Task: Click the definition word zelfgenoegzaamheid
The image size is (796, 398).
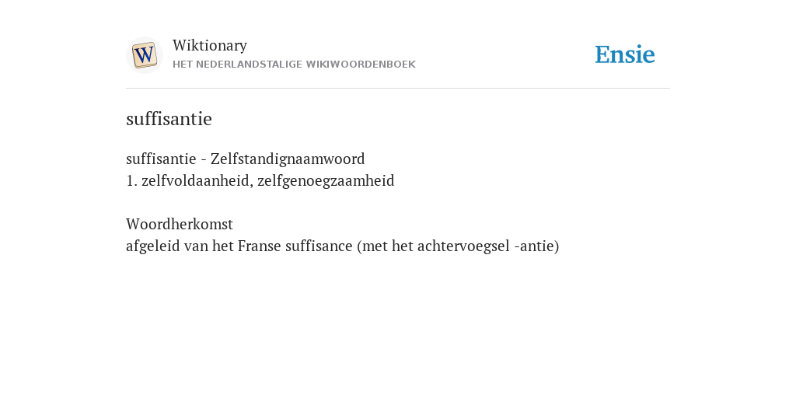Action: [x=326, y=181]
